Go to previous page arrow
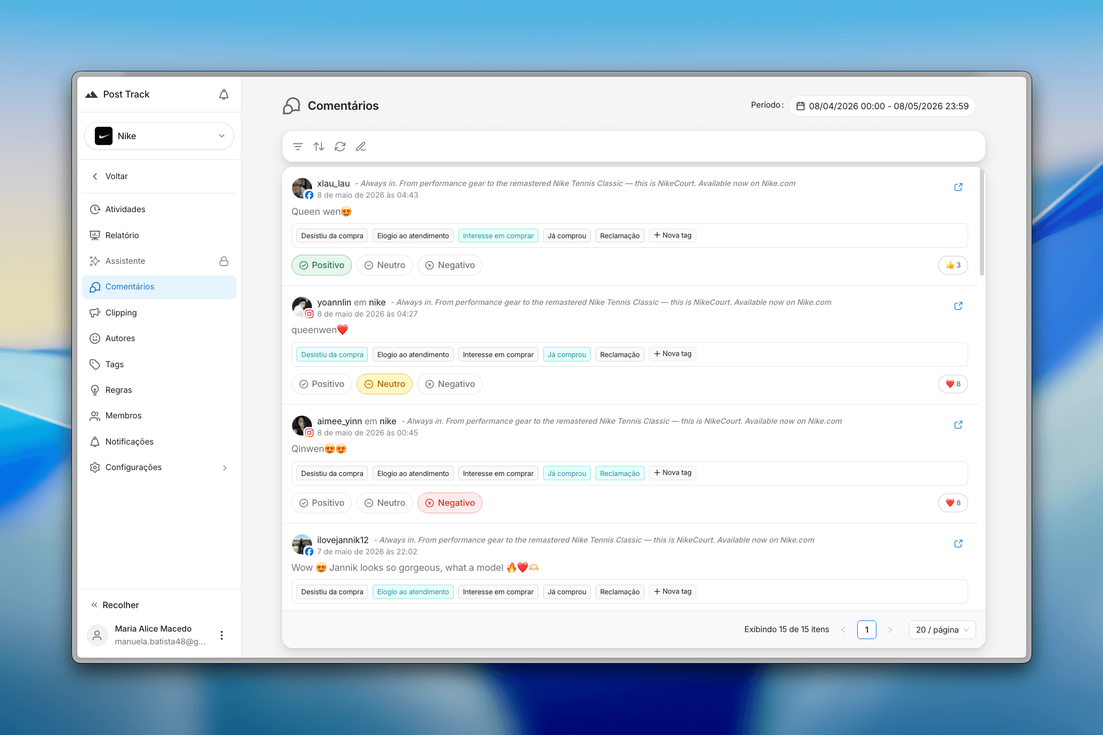 843,630
